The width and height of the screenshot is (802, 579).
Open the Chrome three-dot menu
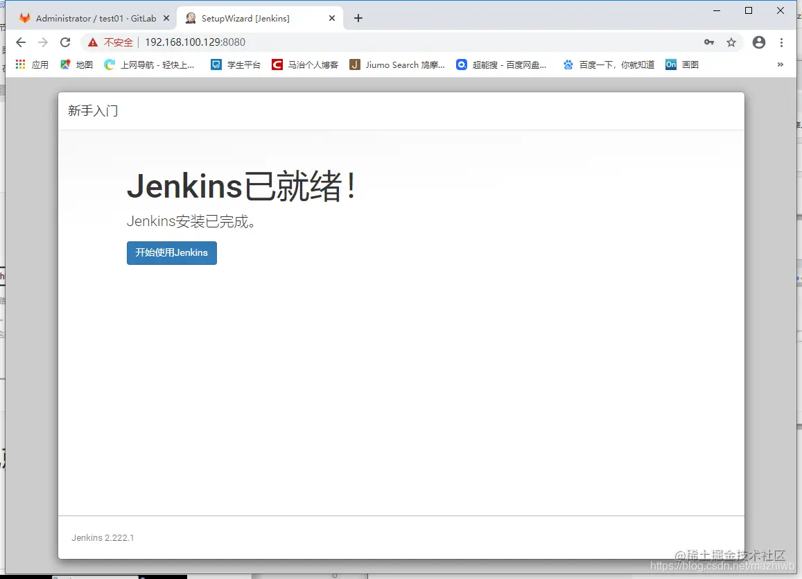point(782,42)
